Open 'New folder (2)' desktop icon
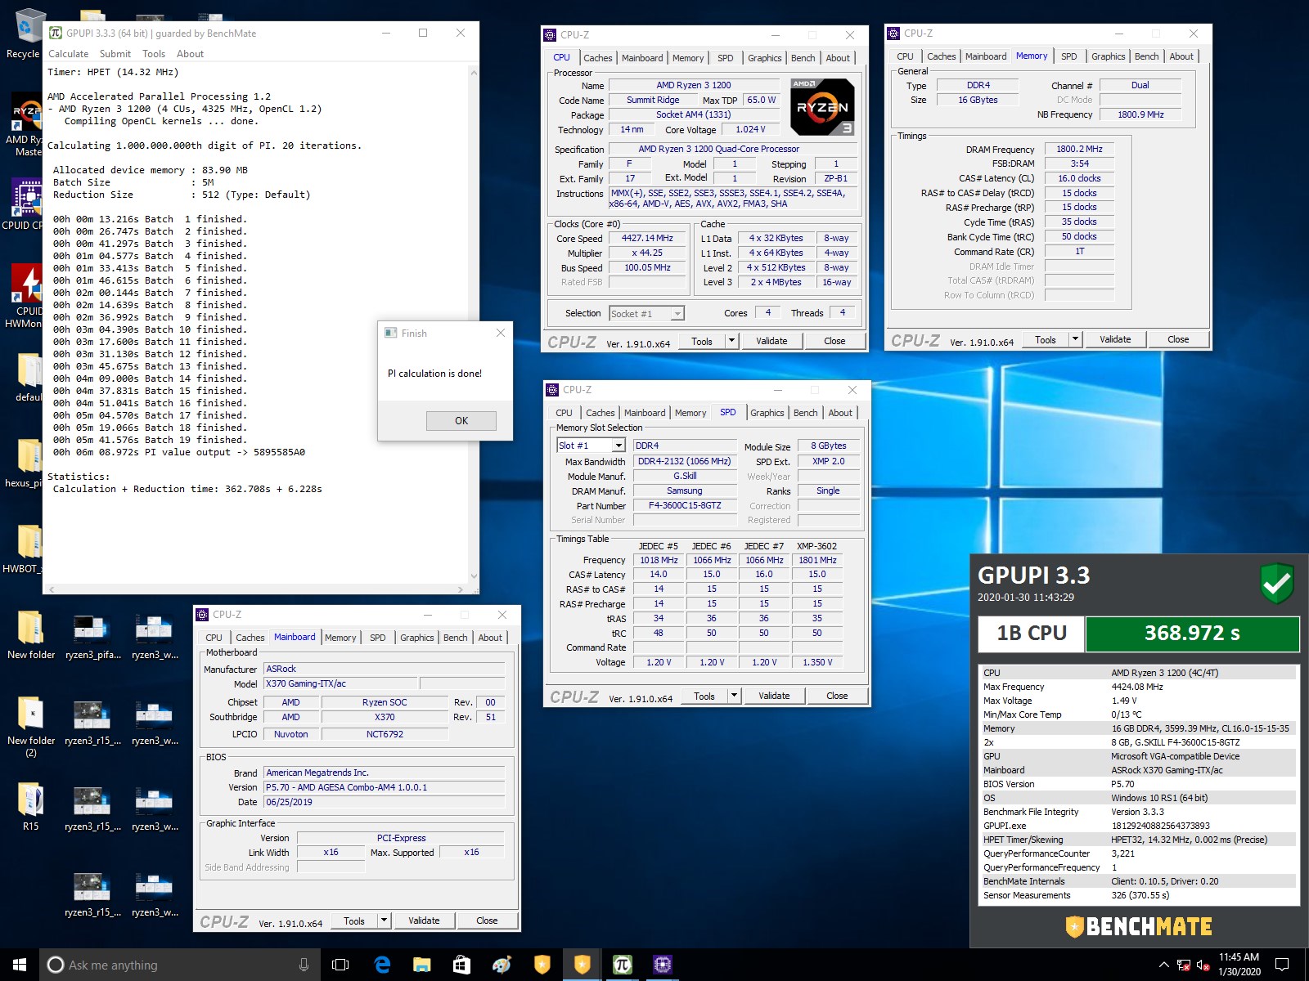Screen dimensions: 1309x981 pos(30,726)
